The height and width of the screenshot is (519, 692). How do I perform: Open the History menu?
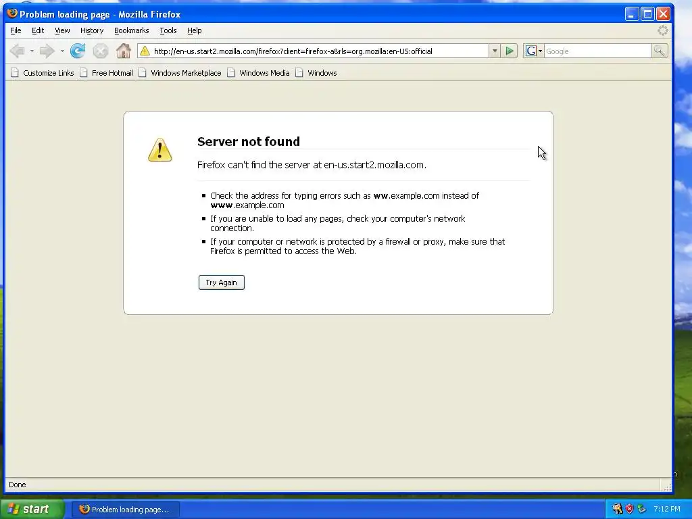[92, 30]
